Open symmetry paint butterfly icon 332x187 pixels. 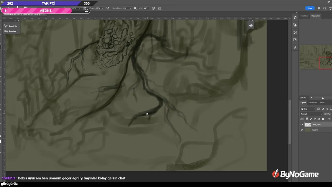[x=159, y=8]
